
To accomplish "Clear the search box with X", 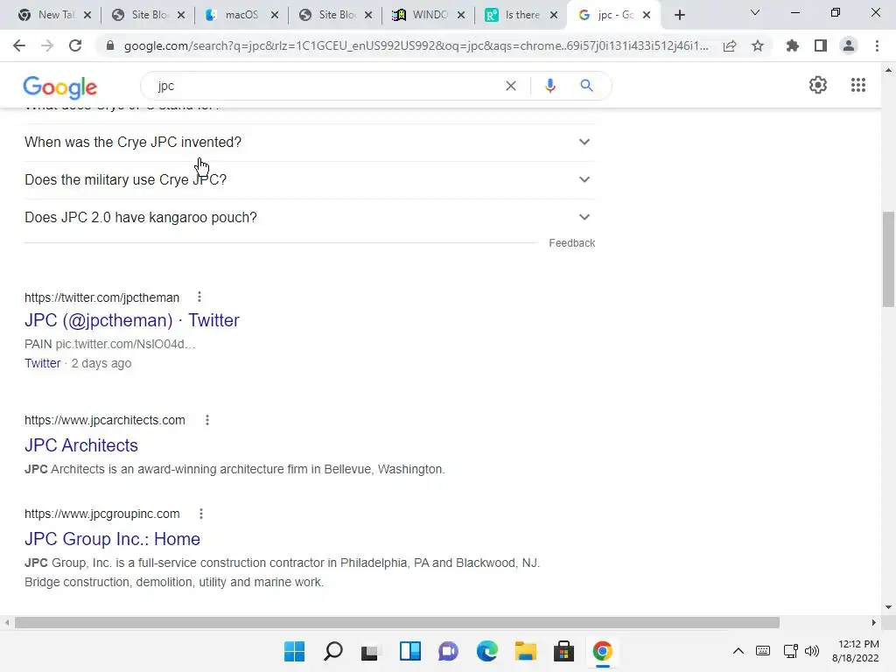I will point(511,86).
